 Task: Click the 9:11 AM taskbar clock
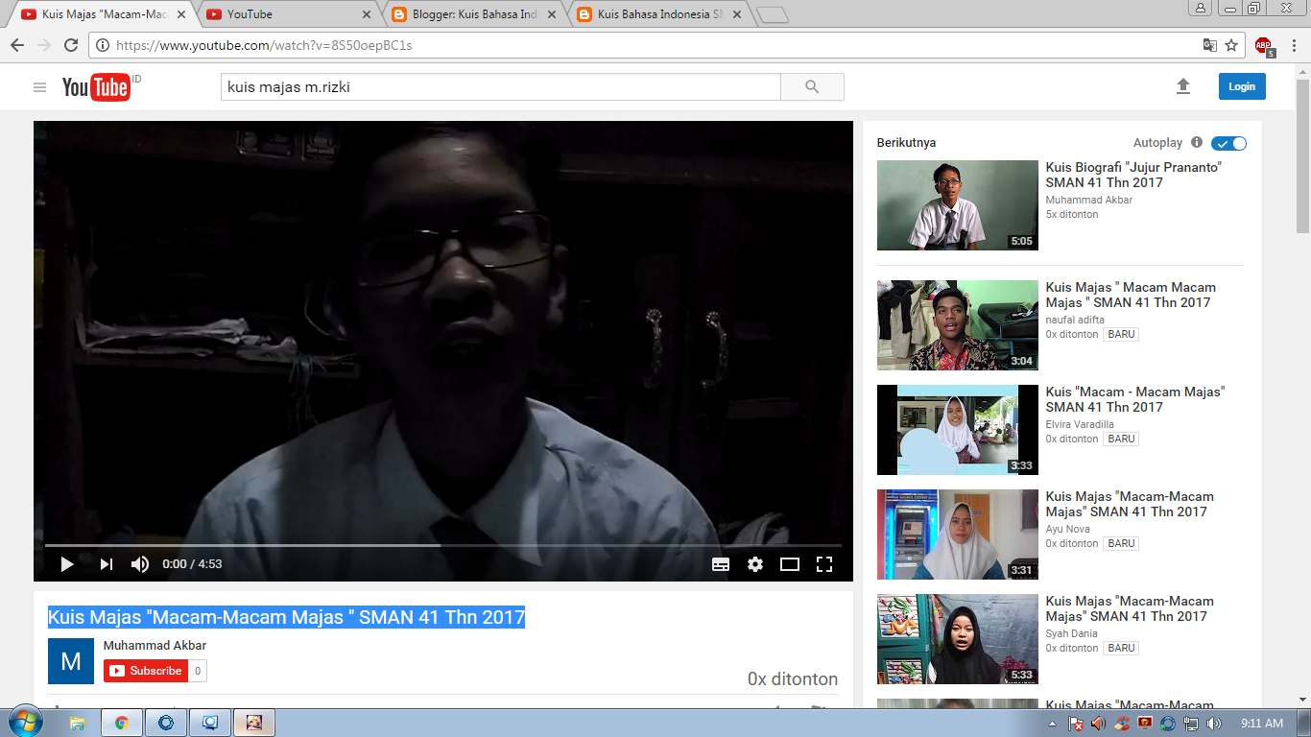[x=1261, y=724]
